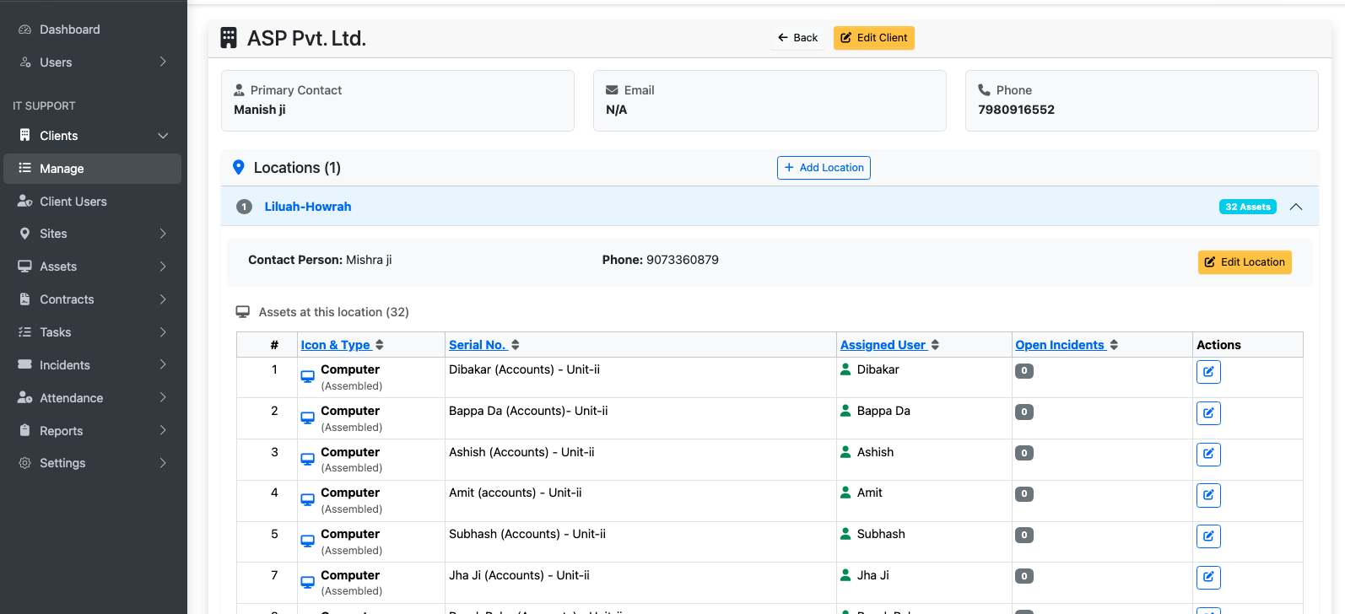
Task: Click the Dashboard icon in sidebar
Action: point(25,30)
